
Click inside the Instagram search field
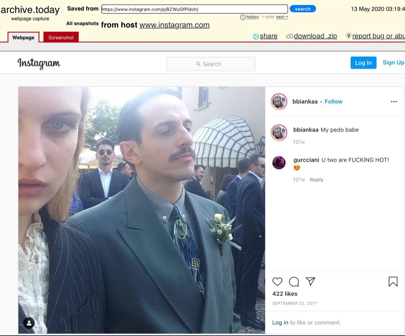tap(210, 64)
